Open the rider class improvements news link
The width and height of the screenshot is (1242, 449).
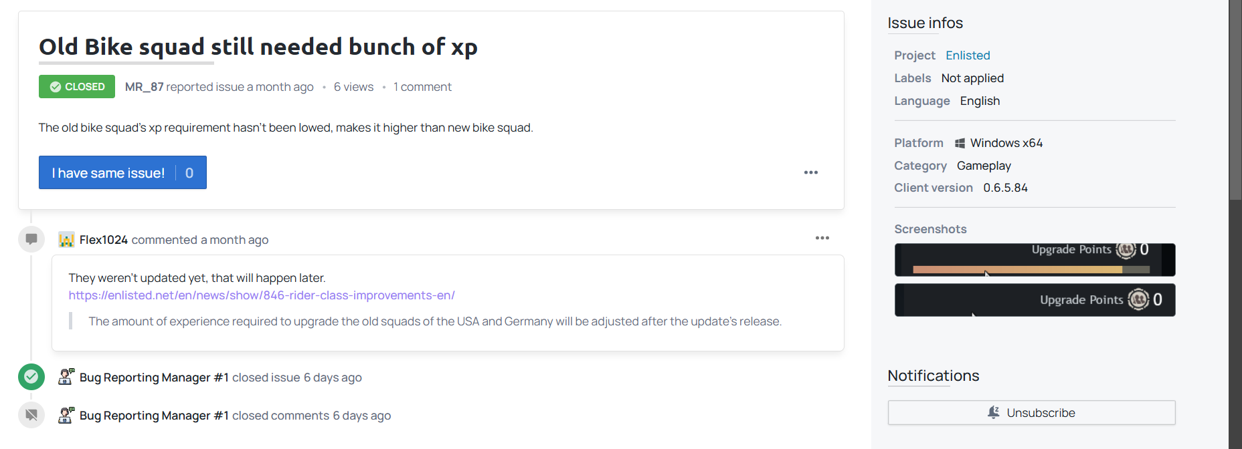click(262, 295)
